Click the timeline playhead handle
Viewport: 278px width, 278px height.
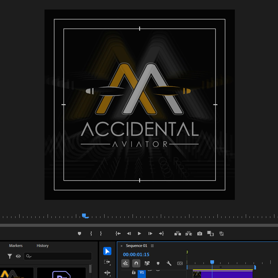[212, 262]
